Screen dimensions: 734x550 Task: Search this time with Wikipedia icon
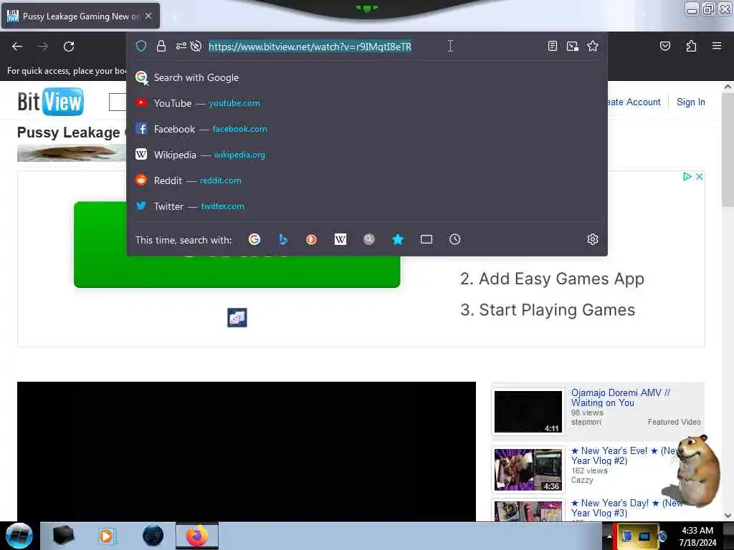340,239
